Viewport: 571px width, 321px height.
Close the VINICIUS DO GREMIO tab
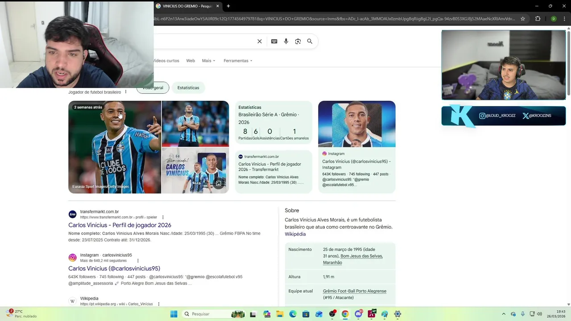pos(218,6)
